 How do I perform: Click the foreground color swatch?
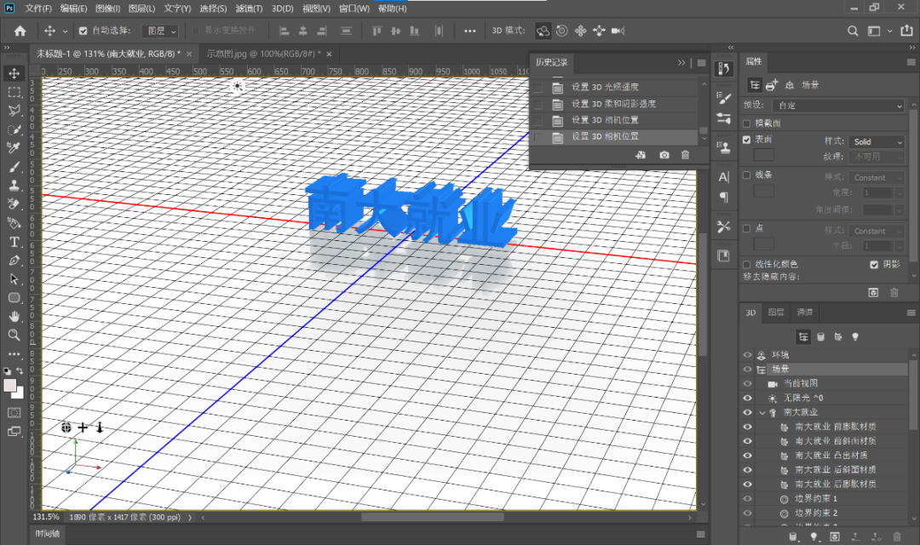point(10,386)
